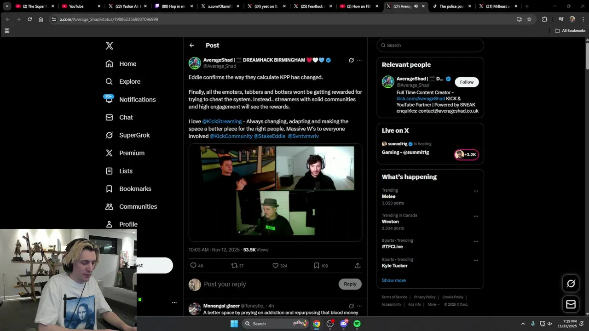Viewport: 589px width, 331px height.
Task: Open Lists from the sidebar
Action: (119, 171)
